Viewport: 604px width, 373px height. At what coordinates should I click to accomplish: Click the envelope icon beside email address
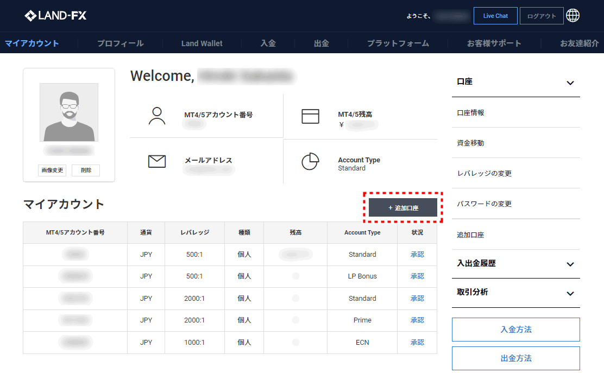(157, 161)
